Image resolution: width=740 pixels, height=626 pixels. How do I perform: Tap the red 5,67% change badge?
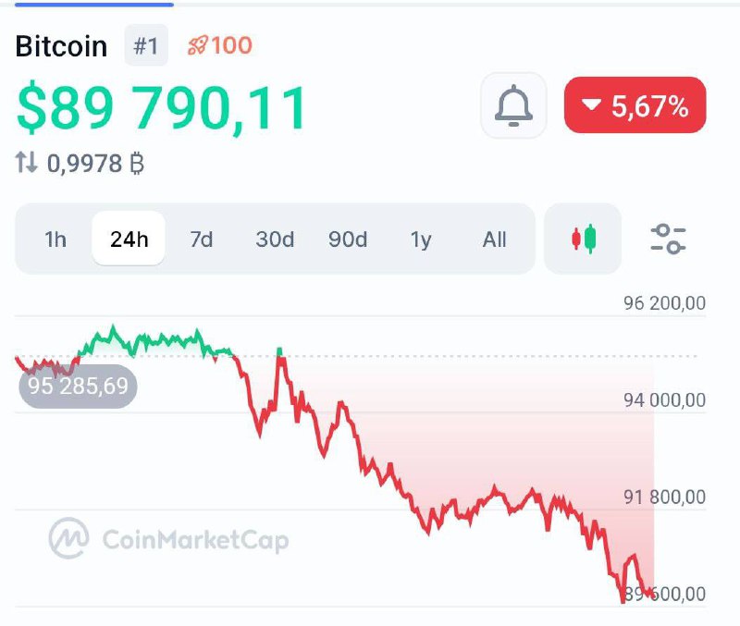[635, 105]
